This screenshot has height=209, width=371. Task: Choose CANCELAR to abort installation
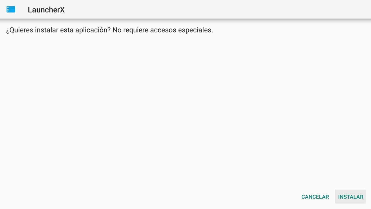[315, 197]
